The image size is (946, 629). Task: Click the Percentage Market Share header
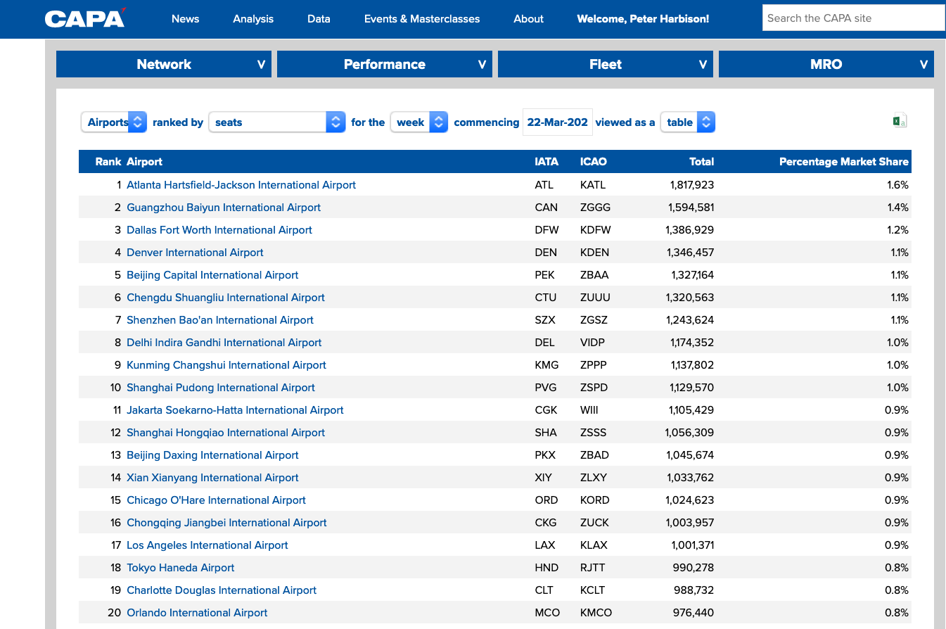click(844, 162)
